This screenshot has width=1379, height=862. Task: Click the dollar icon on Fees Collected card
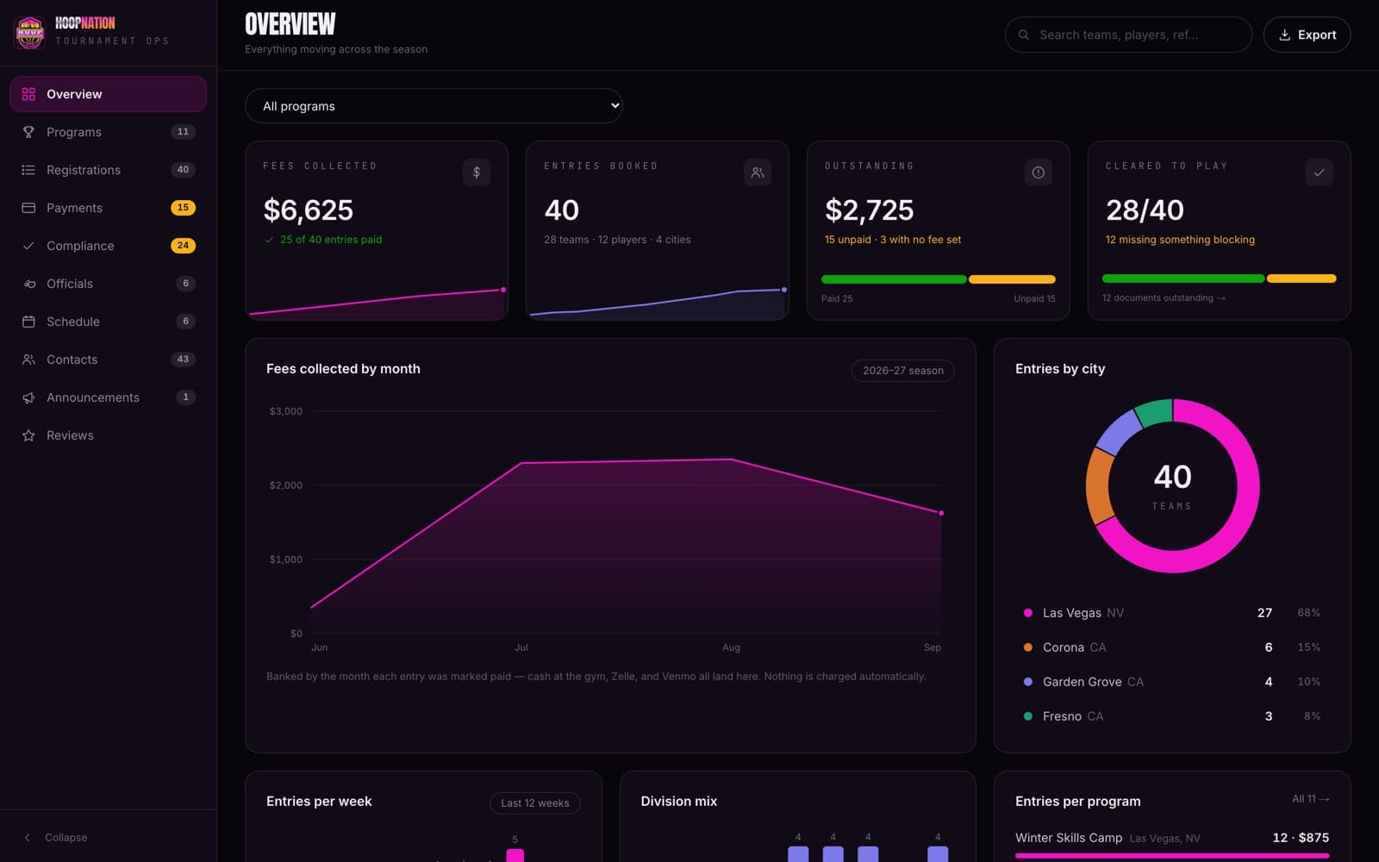477,172
